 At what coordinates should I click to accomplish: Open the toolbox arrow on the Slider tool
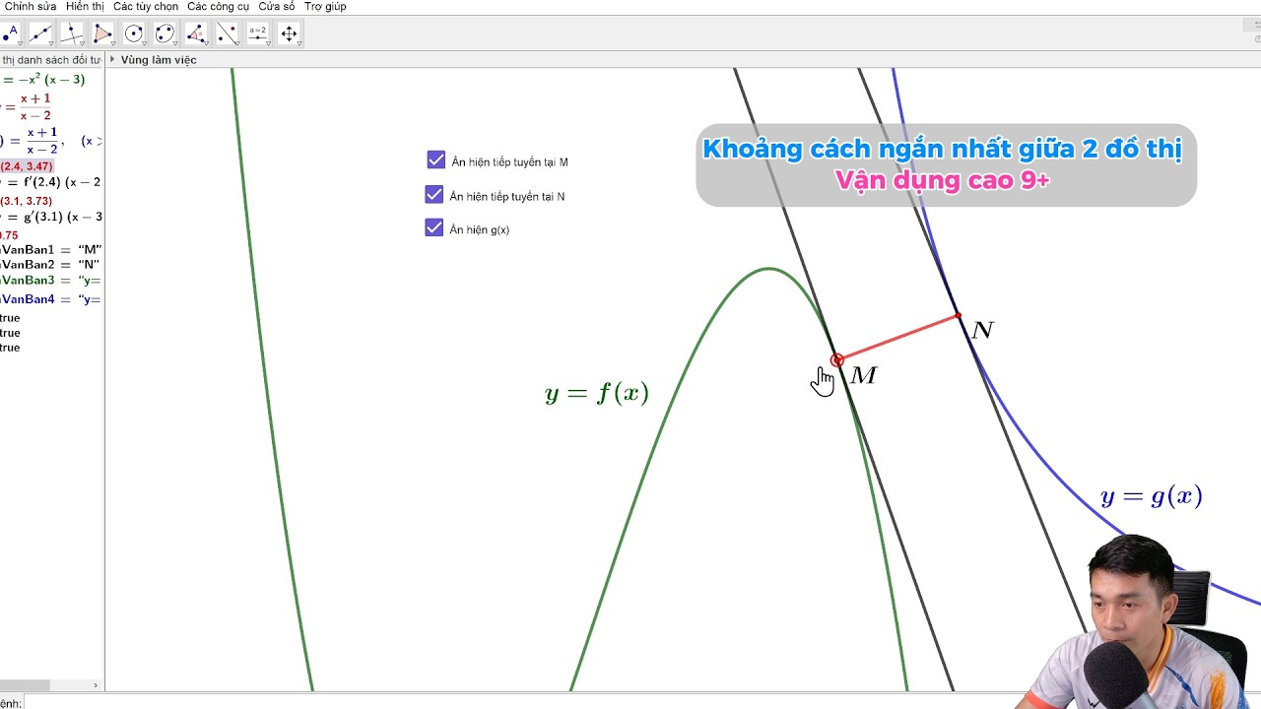click(x=268, y=43)
